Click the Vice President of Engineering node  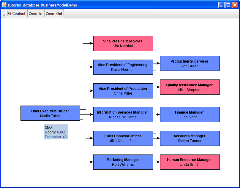coord(123,67)
